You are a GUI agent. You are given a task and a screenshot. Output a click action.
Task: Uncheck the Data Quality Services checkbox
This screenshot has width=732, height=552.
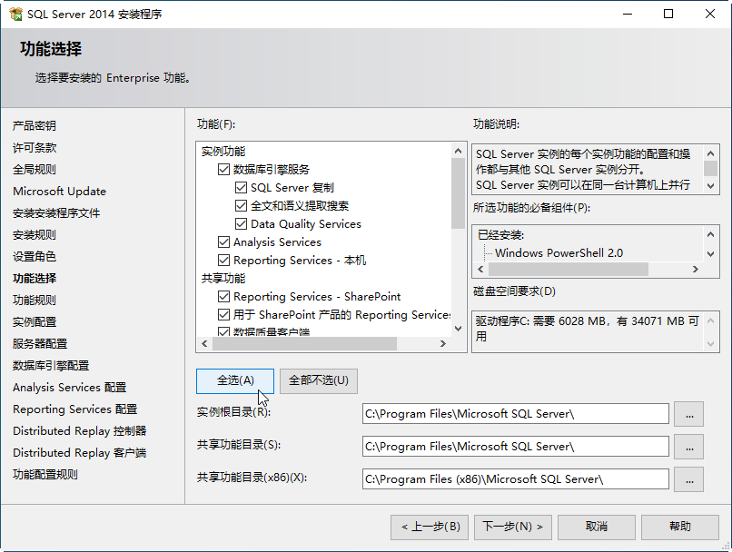(241, 224)
